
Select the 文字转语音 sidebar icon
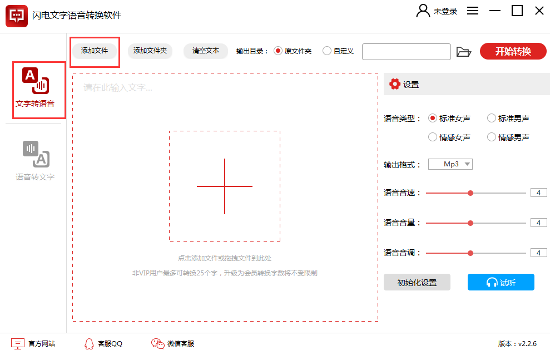(x=38, y=90)
